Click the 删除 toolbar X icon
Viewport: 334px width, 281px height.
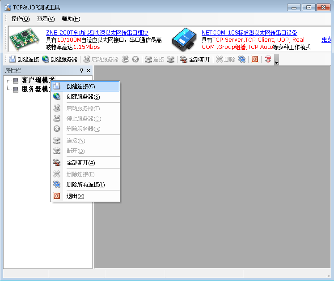(219, 59)
